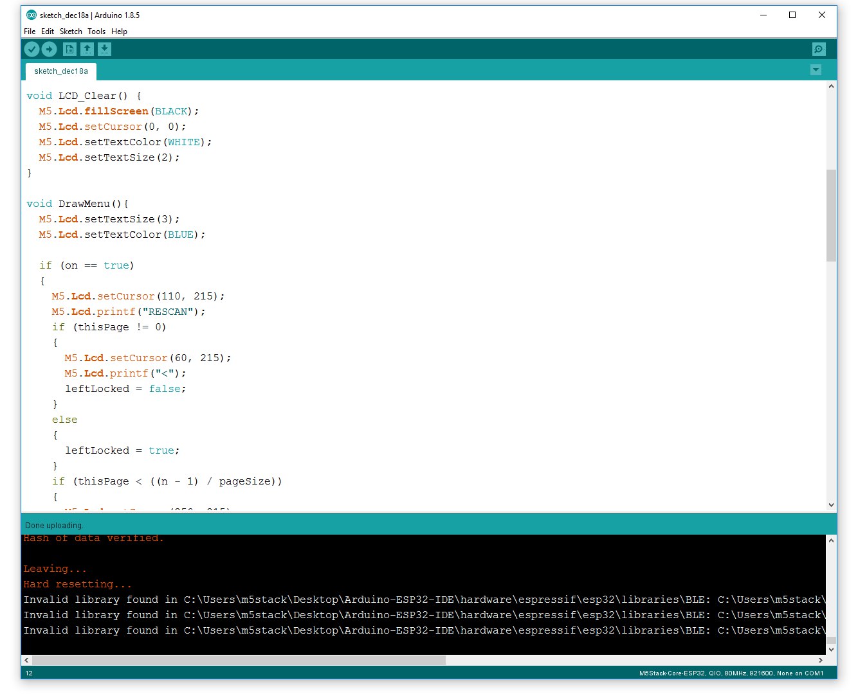Image resolution: width=858 pixels, height=694 pixels.
Task: Open the Tools menu
Action: pyautogui.click(x=96, y=31)
